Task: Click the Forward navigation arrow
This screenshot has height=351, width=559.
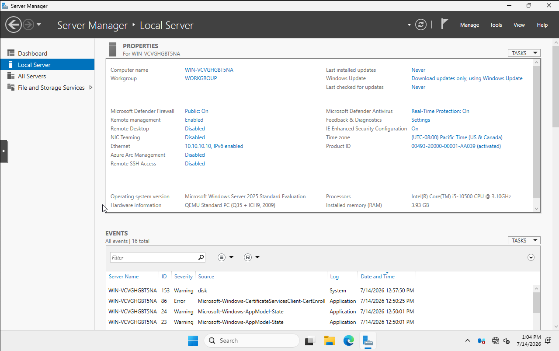Action: tap(28, 25)
